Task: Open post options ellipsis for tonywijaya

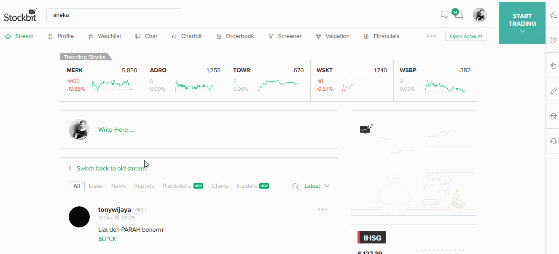Action: pyautogui.click(x=322, y=209)
